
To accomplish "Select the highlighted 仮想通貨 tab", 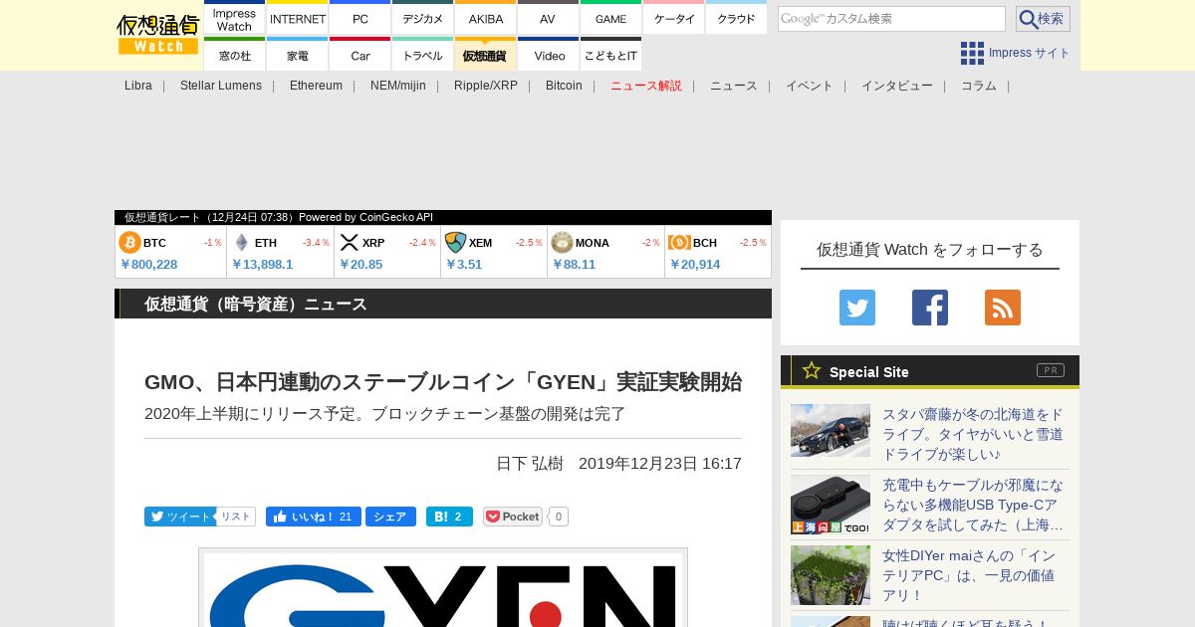I will click(x=485, y=56).
